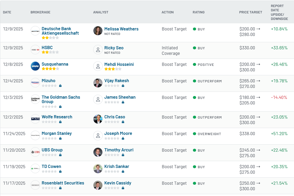This screenshot has width=294, height=196.
Task: Click Ricky Seo's placeholder avatar icon
Action: pos(98,50)
